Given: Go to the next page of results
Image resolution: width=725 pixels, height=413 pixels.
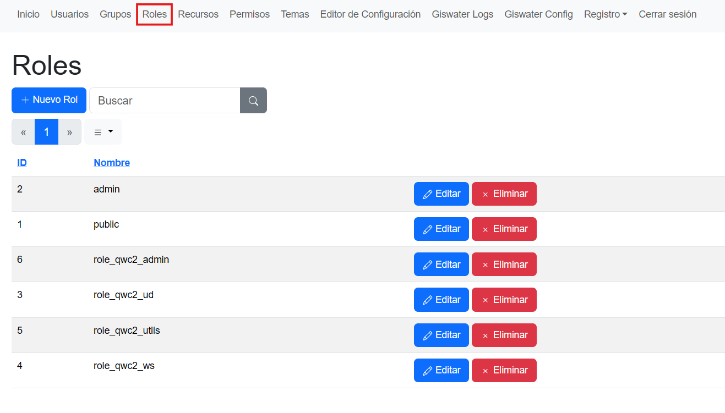Looking at the screenshot, I should coord(69,132).
